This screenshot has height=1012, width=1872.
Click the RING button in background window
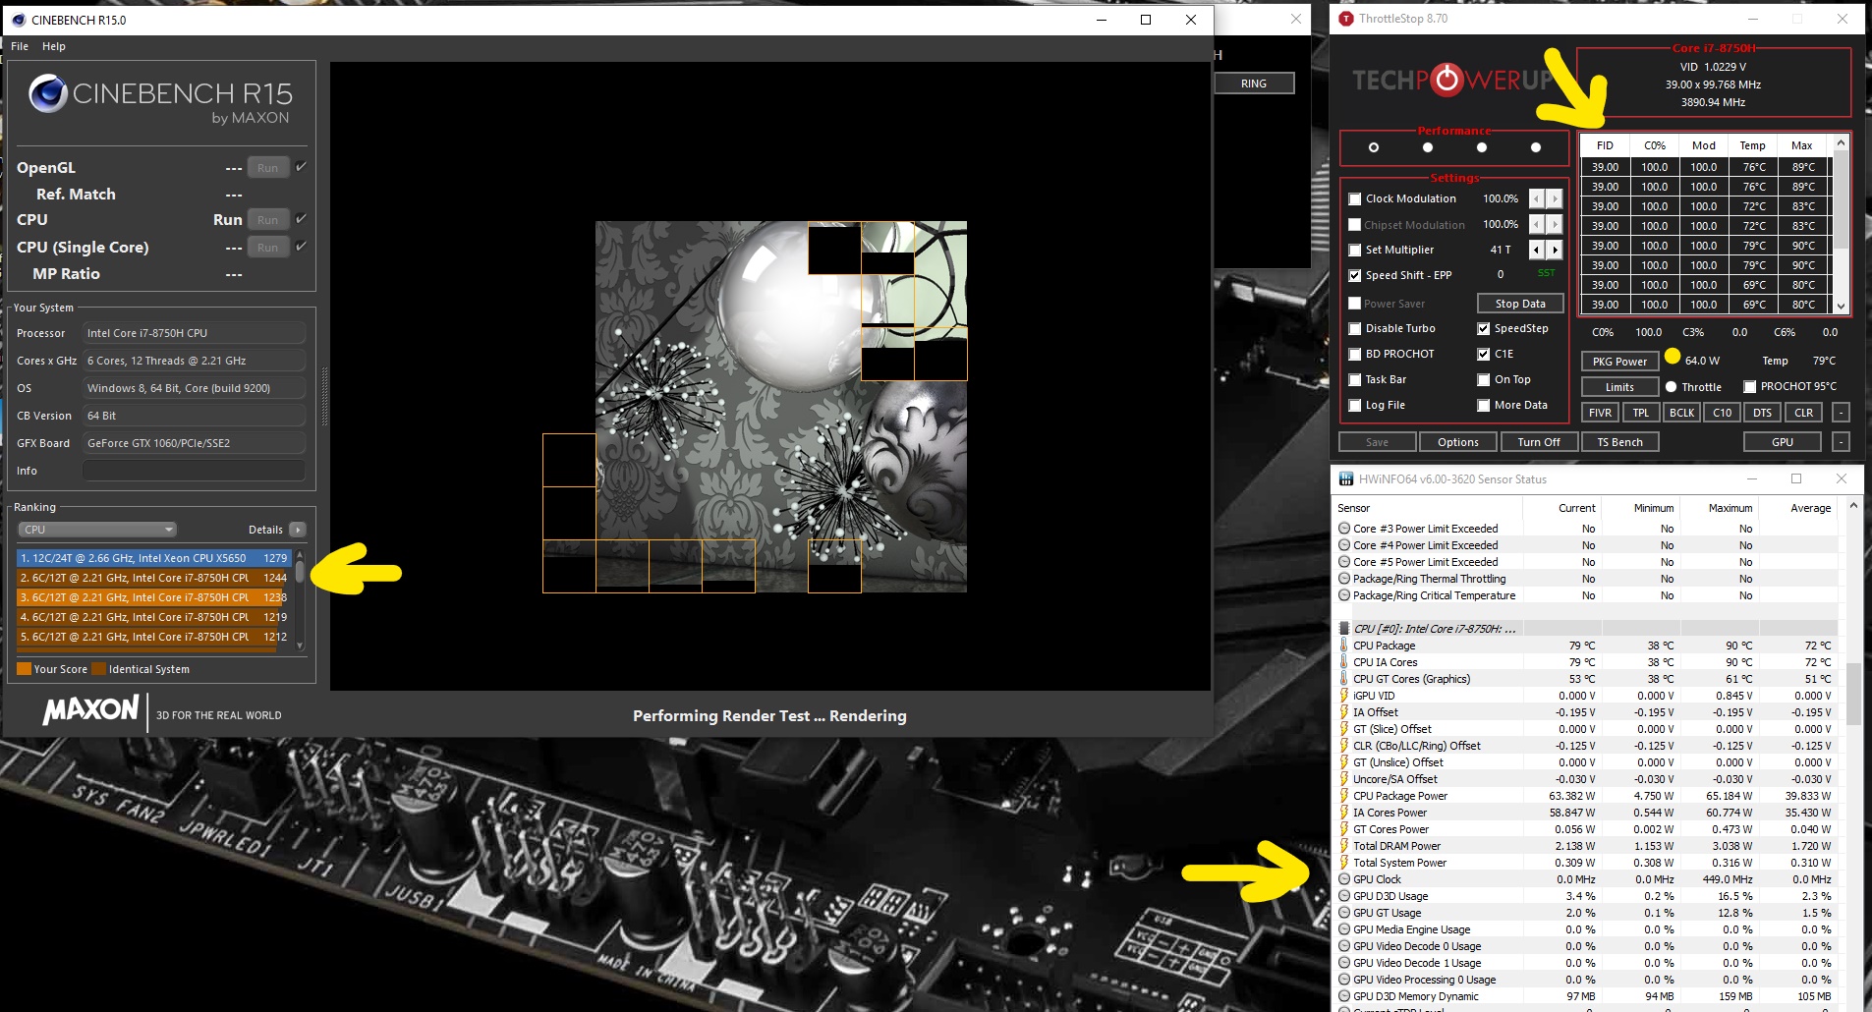1254,84
